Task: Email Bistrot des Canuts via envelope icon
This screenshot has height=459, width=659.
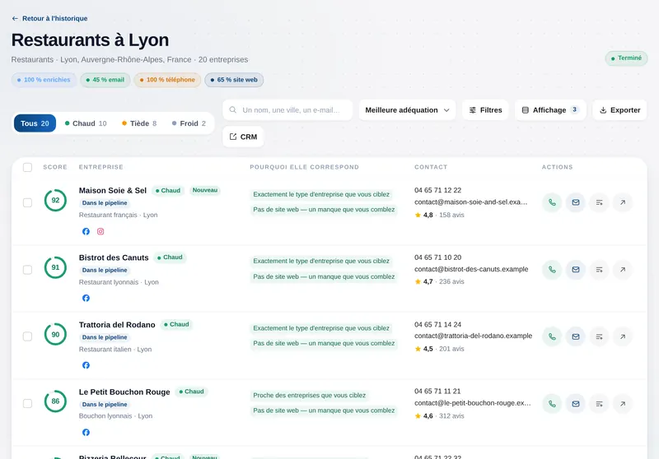Action: (576, 270)
